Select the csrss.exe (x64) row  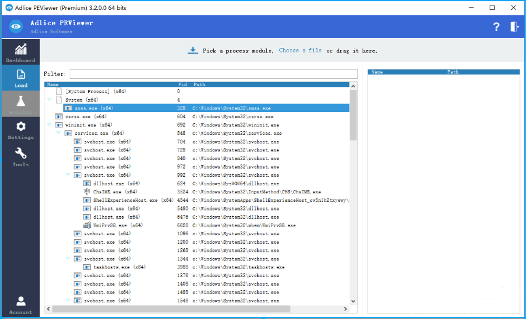click(197, 116)
